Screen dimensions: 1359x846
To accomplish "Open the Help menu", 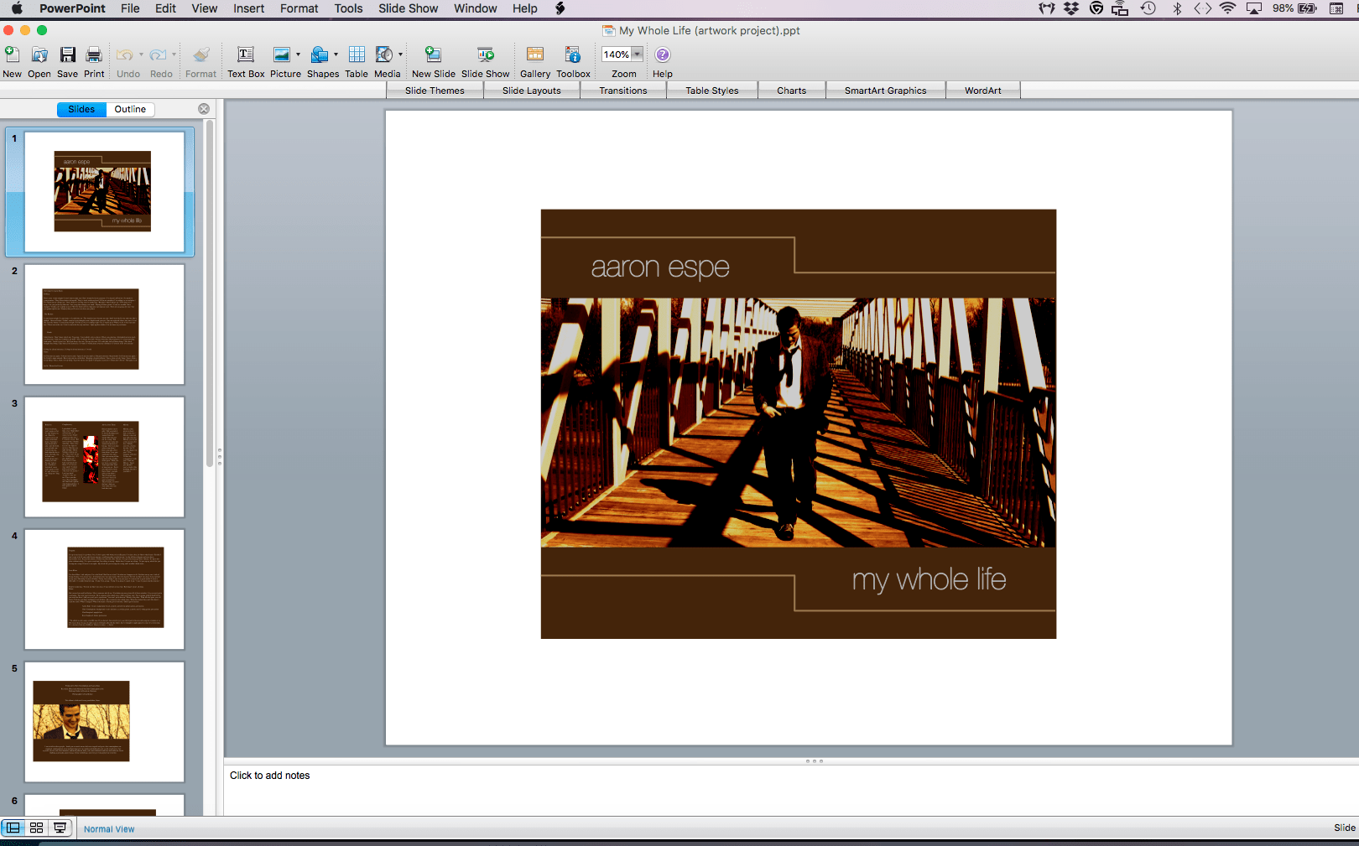I will point(525,8).
